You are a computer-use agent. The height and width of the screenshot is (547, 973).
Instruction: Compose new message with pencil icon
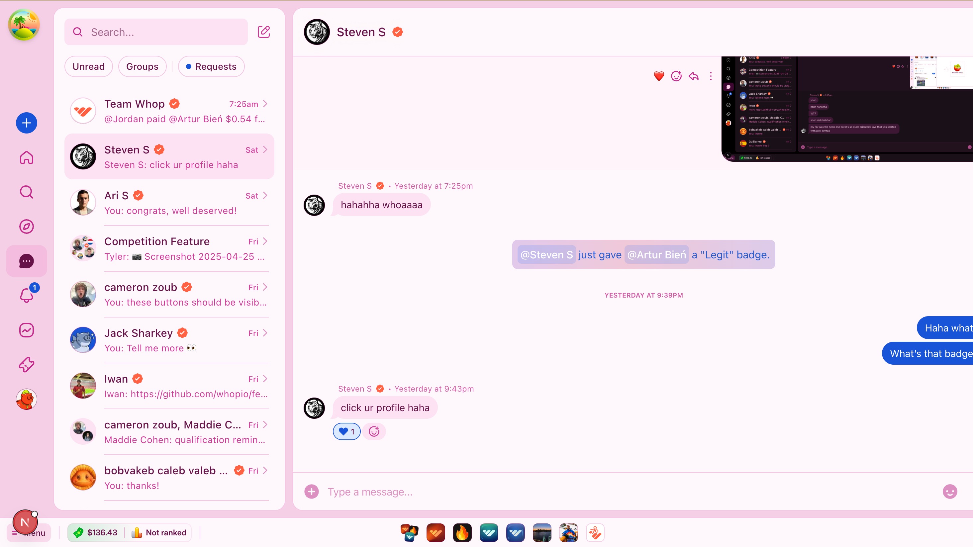[x=264, y=32]
